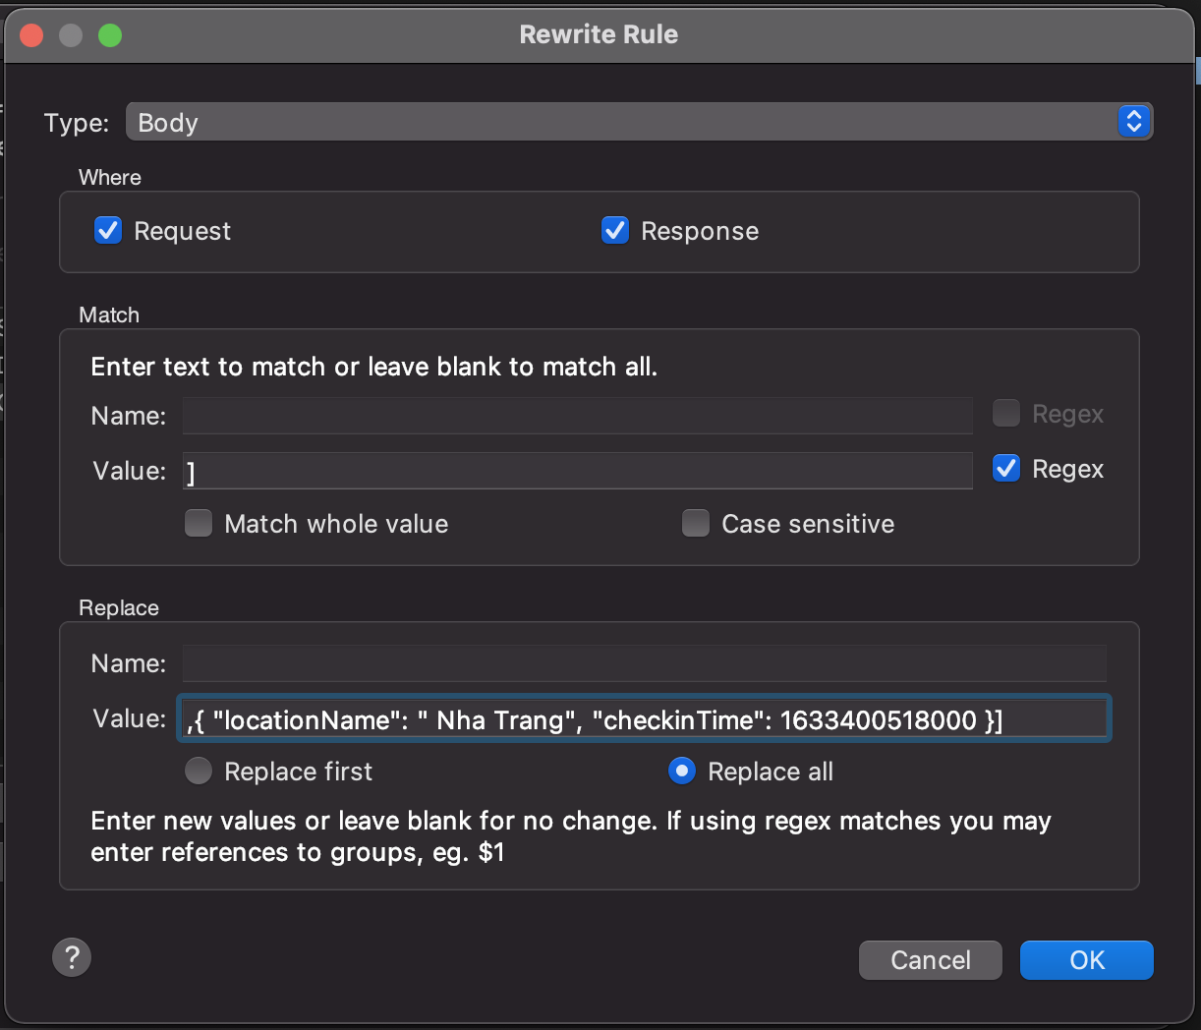
Task: Click the Match Name input field
Action: (x=578, y=415)
